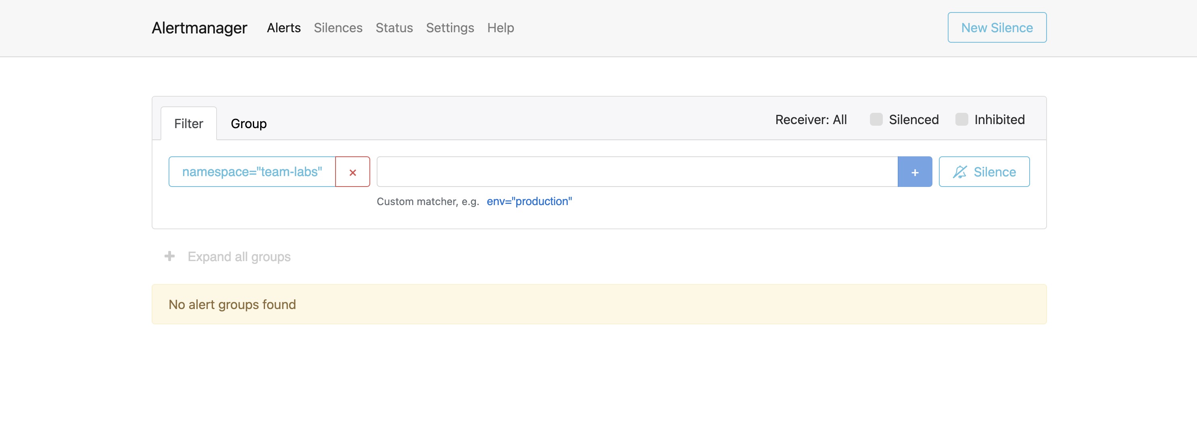Select the Filter tab
Image resolution: width=1197 pixels, height=444 pixels.
click(189, 124)
